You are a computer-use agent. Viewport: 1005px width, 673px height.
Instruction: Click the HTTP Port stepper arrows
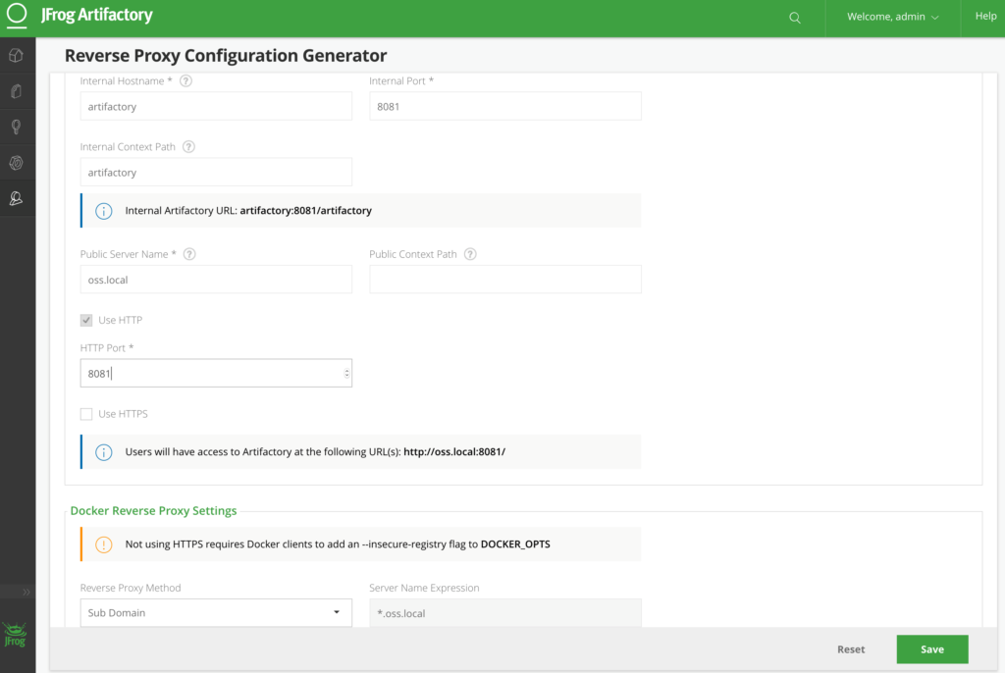(x=346, y=373)
